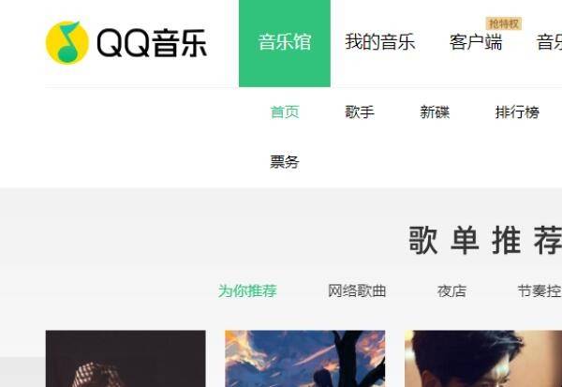Open the 客户端 navigation item
Viewport: 562px width, 387px height.
476,42
